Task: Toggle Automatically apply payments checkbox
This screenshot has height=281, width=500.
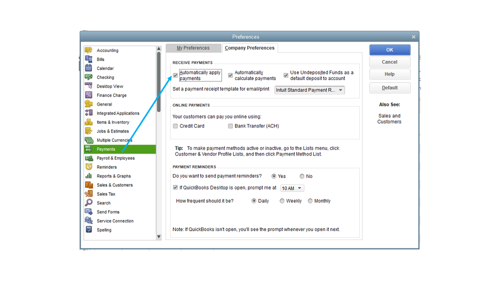Action: pyautogui.click(x=175, y=75)
